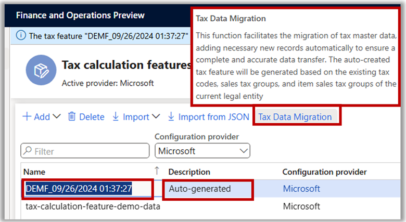Click Microsoft provider in demo-data row
The image size is (406, 222).
[x=301, y=206]
